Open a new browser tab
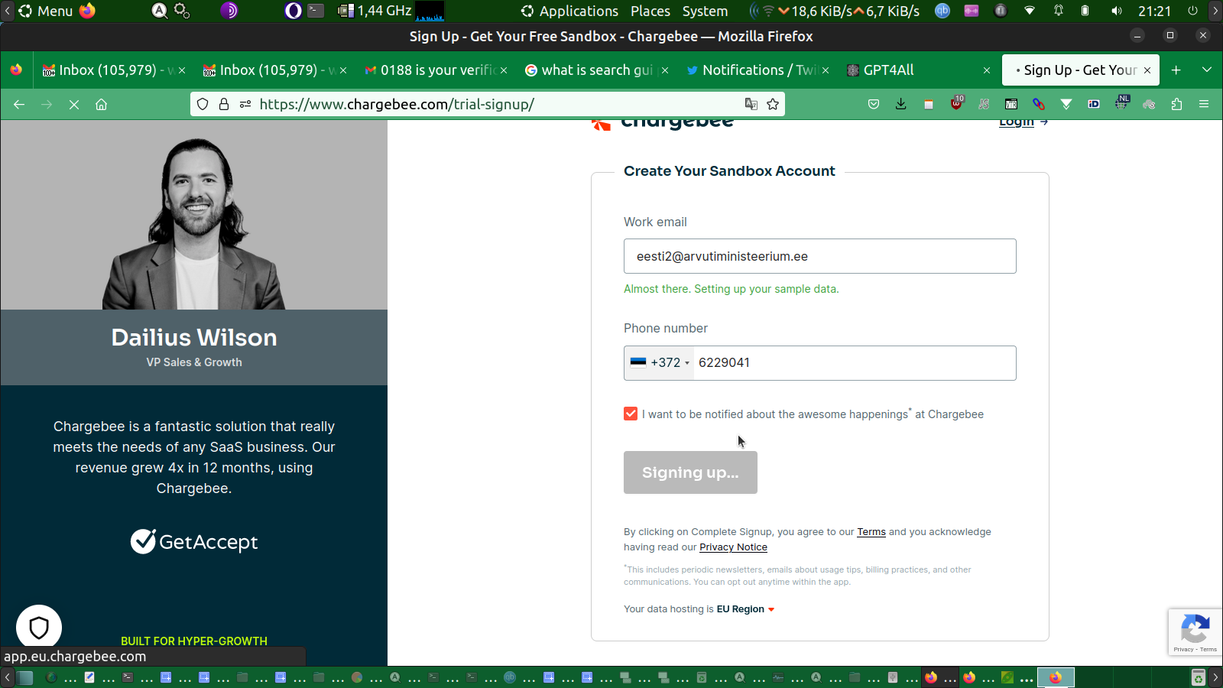The height and width of the screenshot is (688, 1223). [1176, 70]
